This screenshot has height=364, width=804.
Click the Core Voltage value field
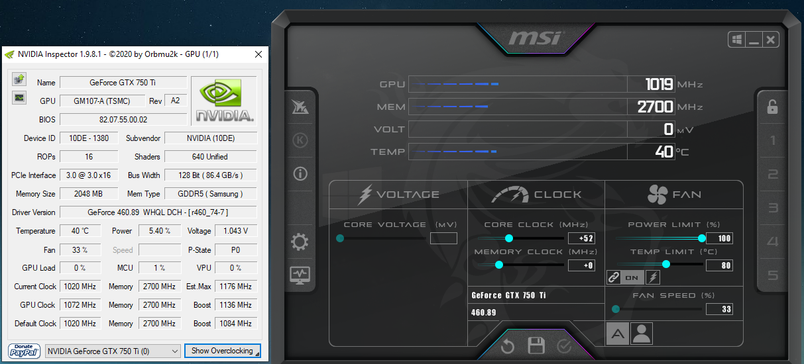443,238
